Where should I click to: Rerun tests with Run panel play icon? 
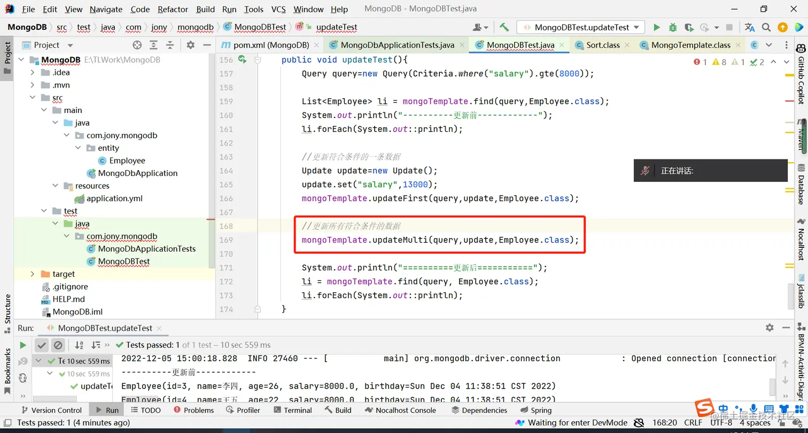23,345
